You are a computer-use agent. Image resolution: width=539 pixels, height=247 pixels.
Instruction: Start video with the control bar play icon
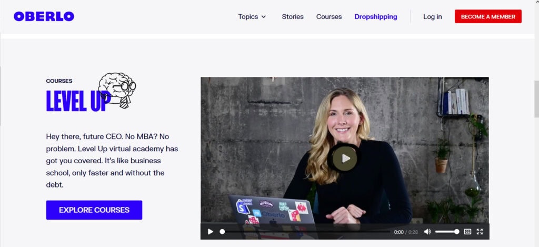point(211,232)
